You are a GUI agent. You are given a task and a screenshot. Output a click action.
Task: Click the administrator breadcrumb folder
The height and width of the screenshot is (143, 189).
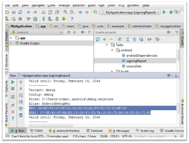tap(140, 26)
